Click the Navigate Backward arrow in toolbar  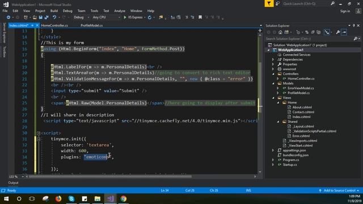[9, 18]
